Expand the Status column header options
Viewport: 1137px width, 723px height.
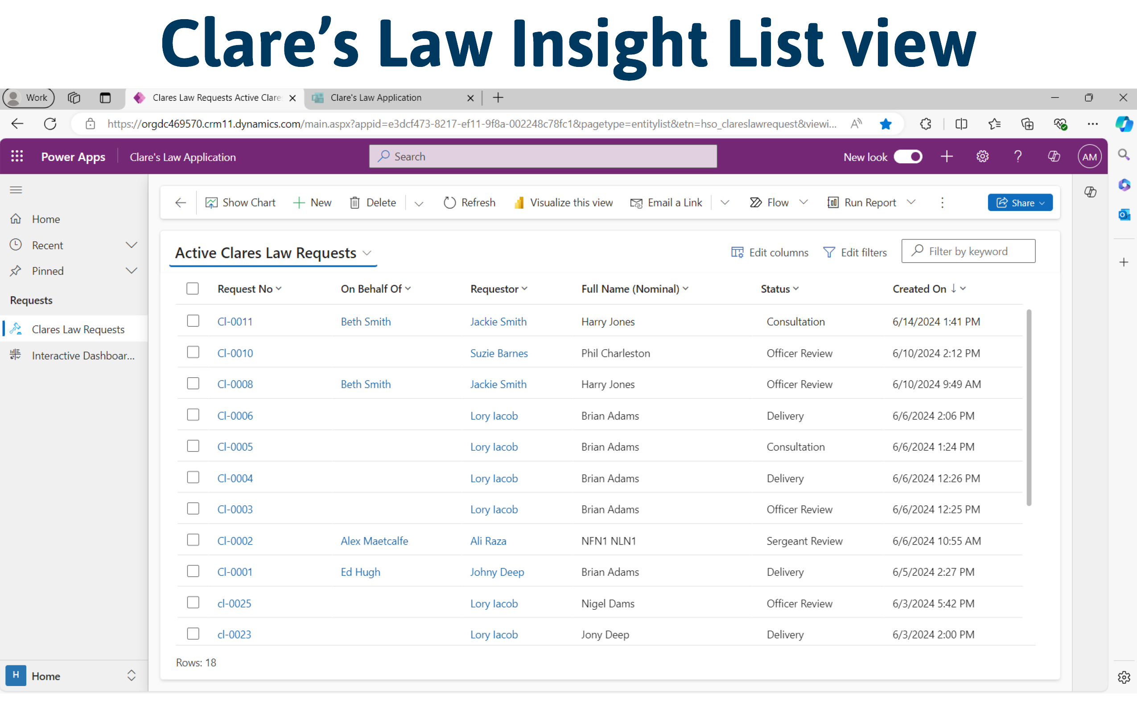click(x=796, y=289)
